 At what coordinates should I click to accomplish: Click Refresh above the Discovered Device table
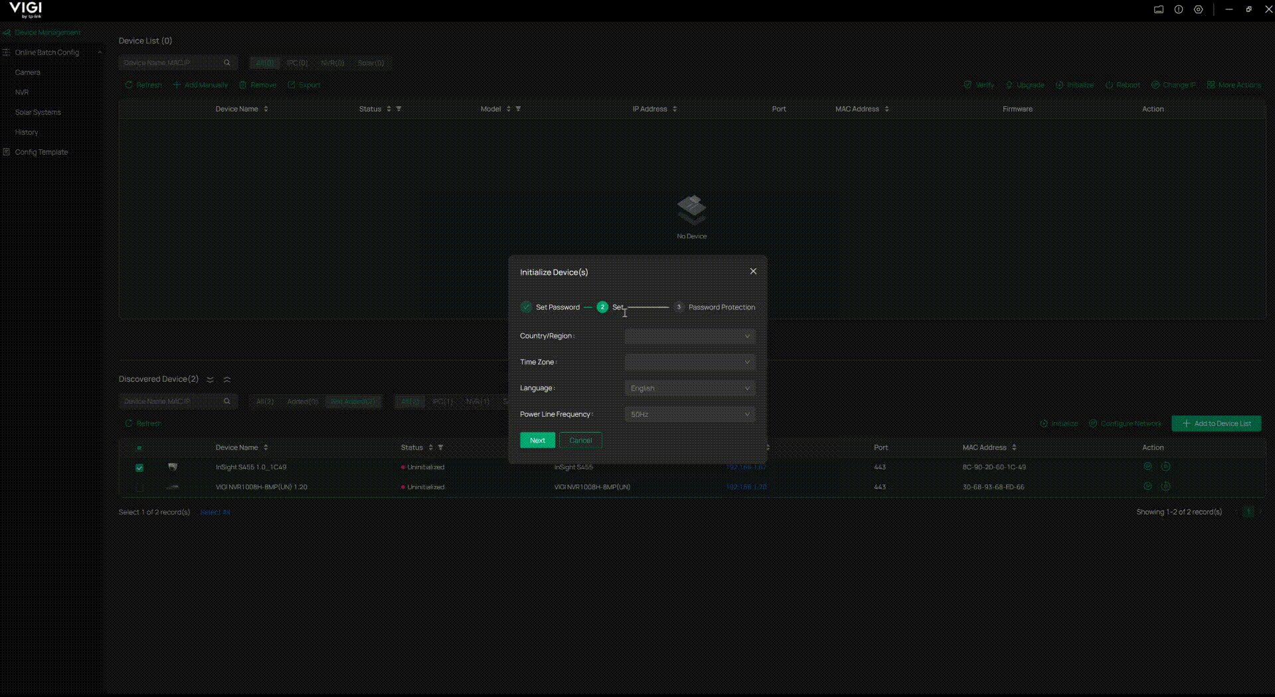tap(143, 423)
